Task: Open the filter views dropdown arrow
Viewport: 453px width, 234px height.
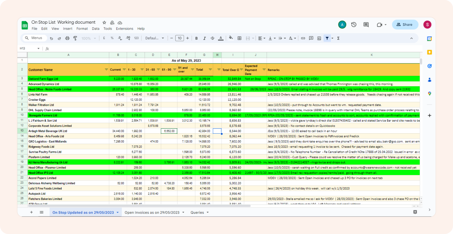Action: [332, 38]
